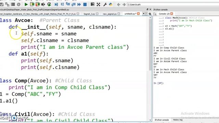Open editor tab browse magnifier icon
219x123 pixels.
pyautogui.click(x=150, y=14)
